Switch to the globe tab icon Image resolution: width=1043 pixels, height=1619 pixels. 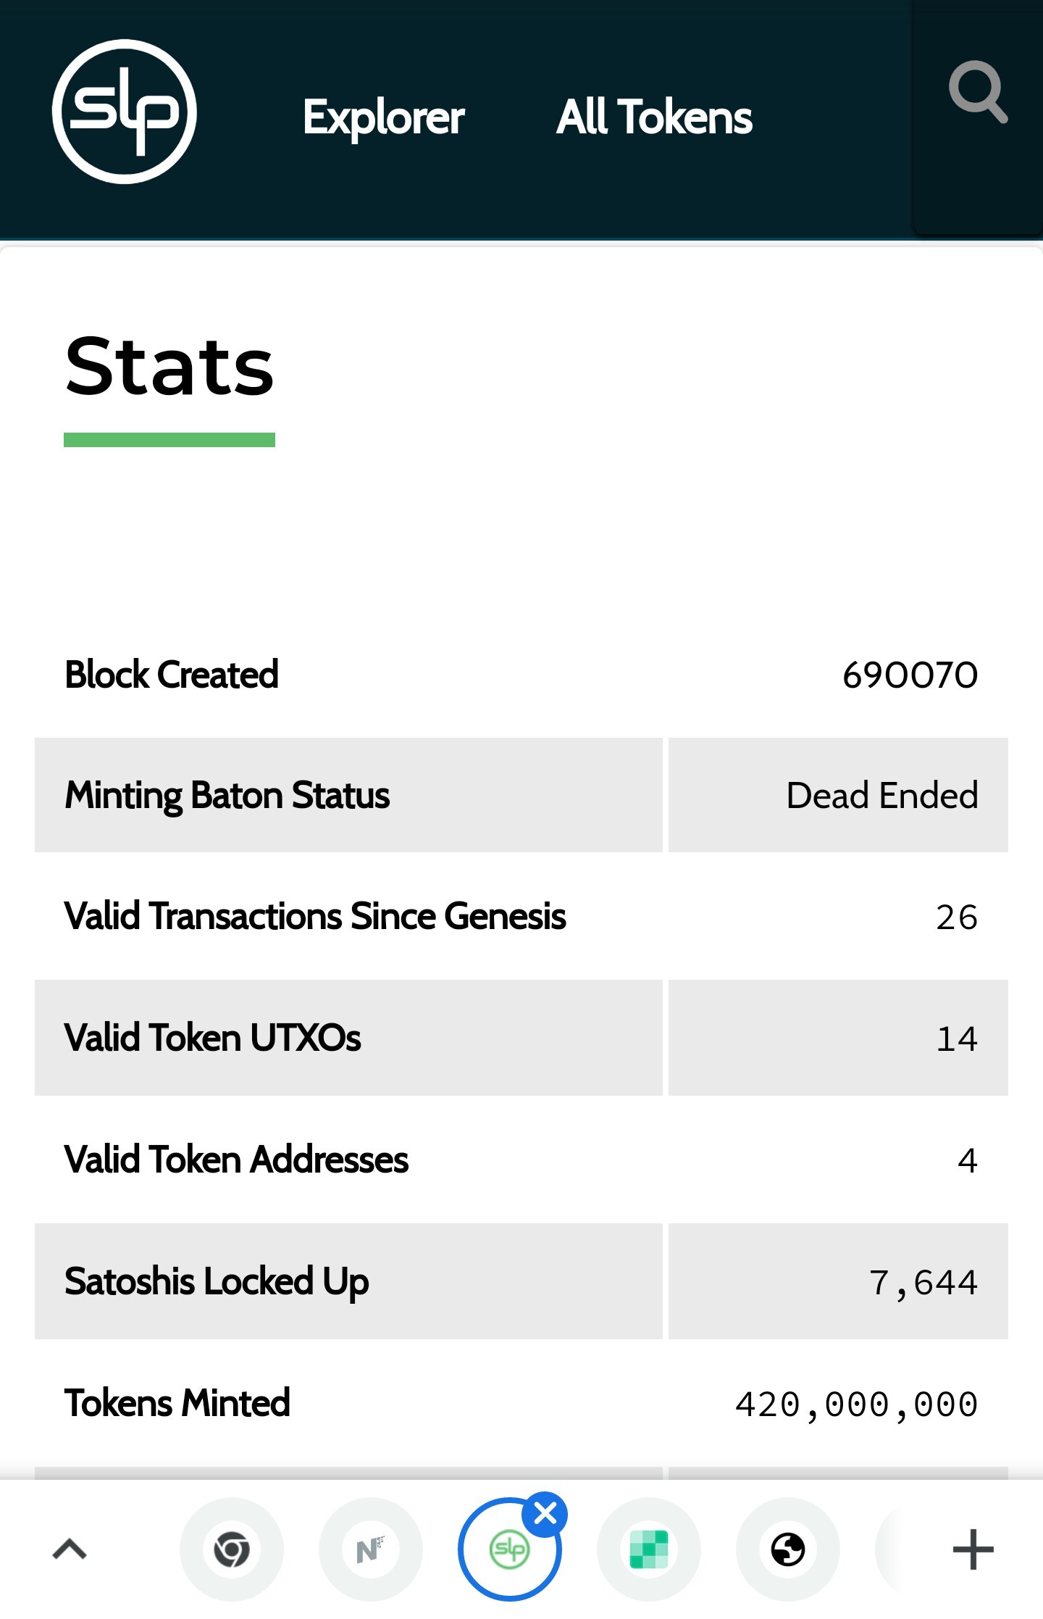point(788,1549)
